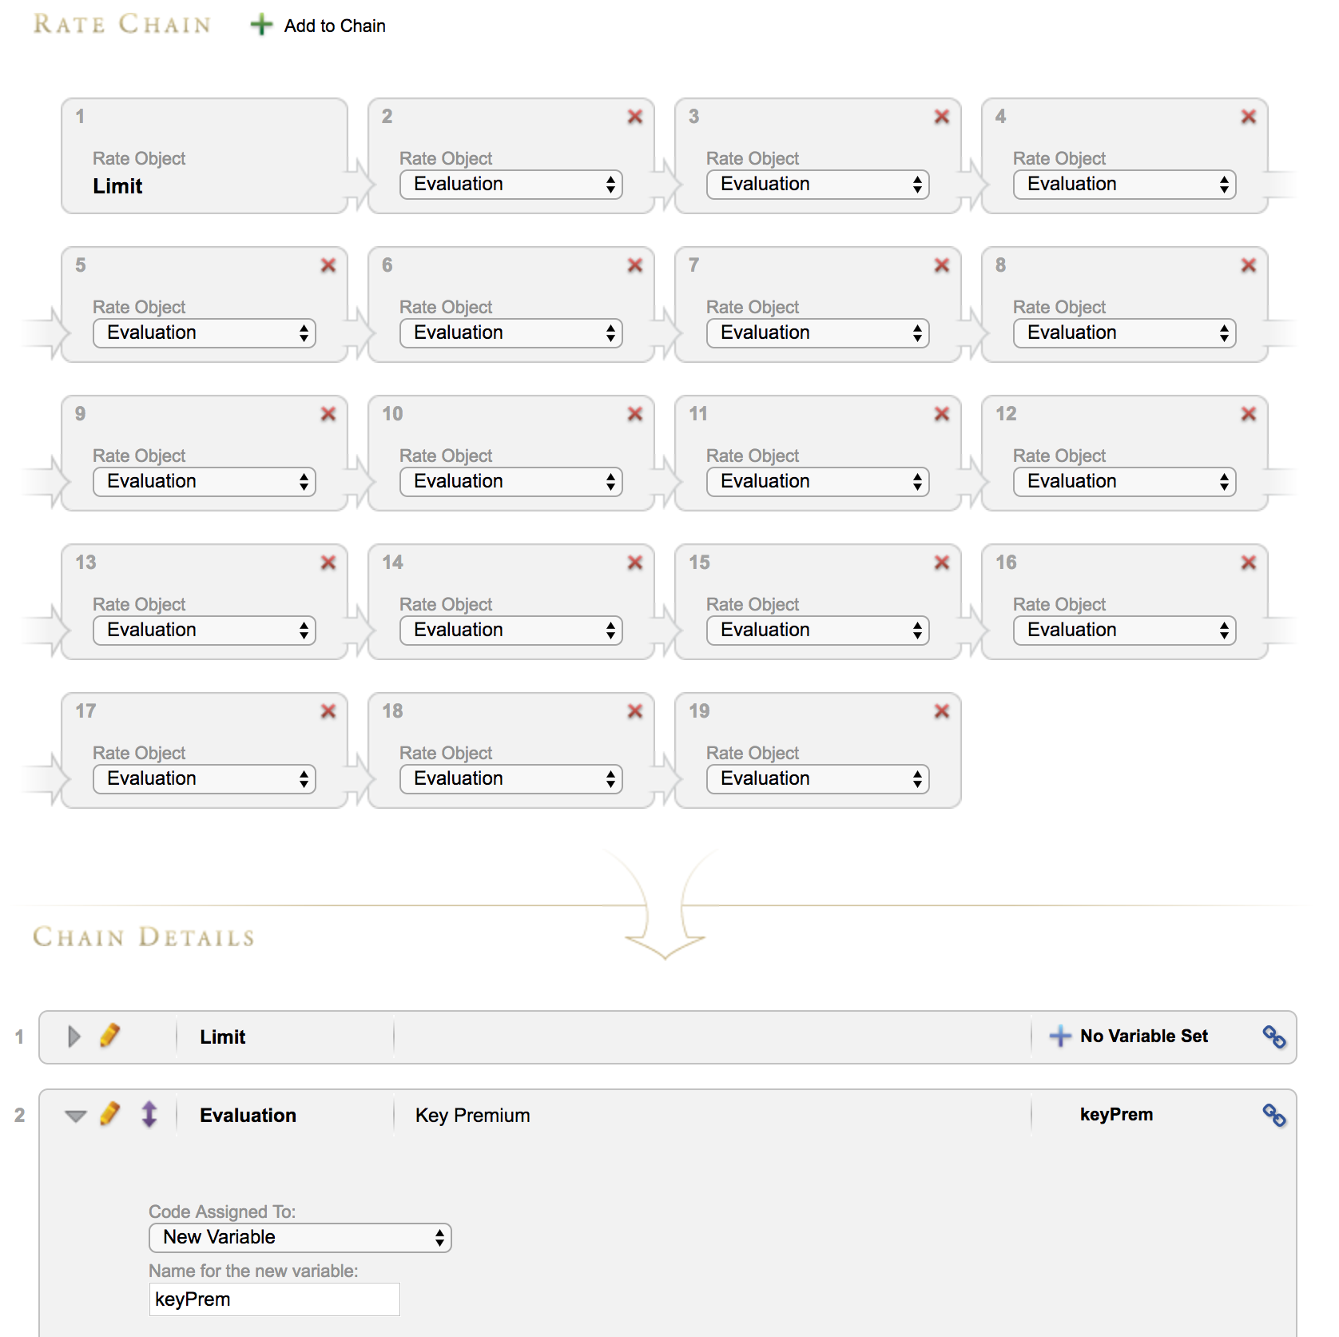The image size is (1339, 1337).
Task: Select the Limit box in rate chain
Action: [x=205, y=157]
